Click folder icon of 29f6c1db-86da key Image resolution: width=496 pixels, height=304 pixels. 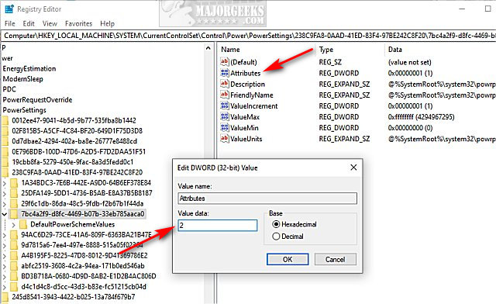coord(14,203)
